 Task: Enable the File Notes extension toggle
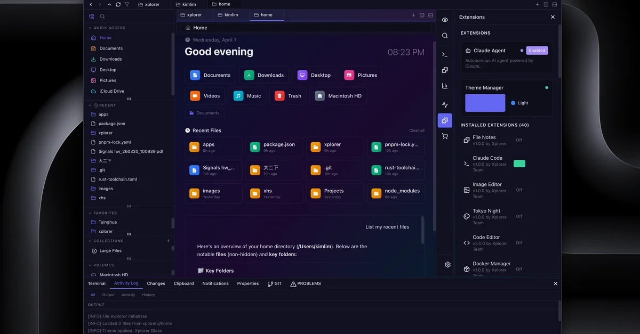[x=519, y=140]
